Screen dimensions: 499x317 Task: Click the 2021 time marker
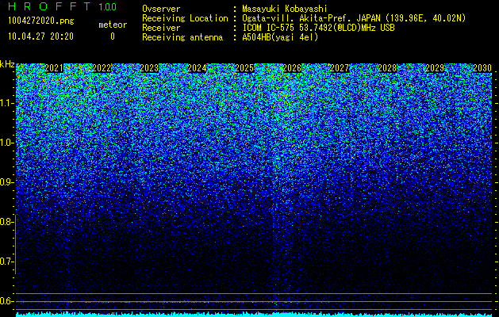tap(54, 68)
